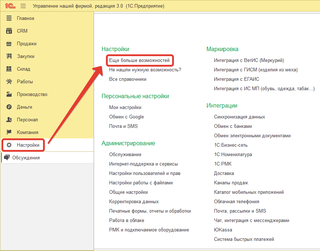The height and width of the screenshot is (251, 320).
Task: Open Почта, рассылки и SMS
Action: [240, 211]
